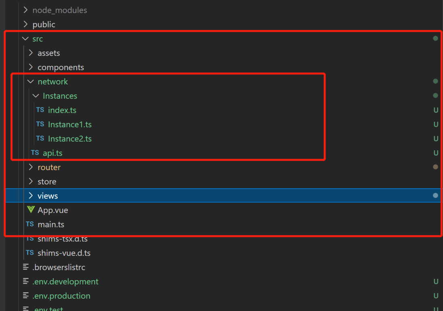This screenshot has height=311, width=443.
Task: Expand the views folder
Action: [31, 196]
